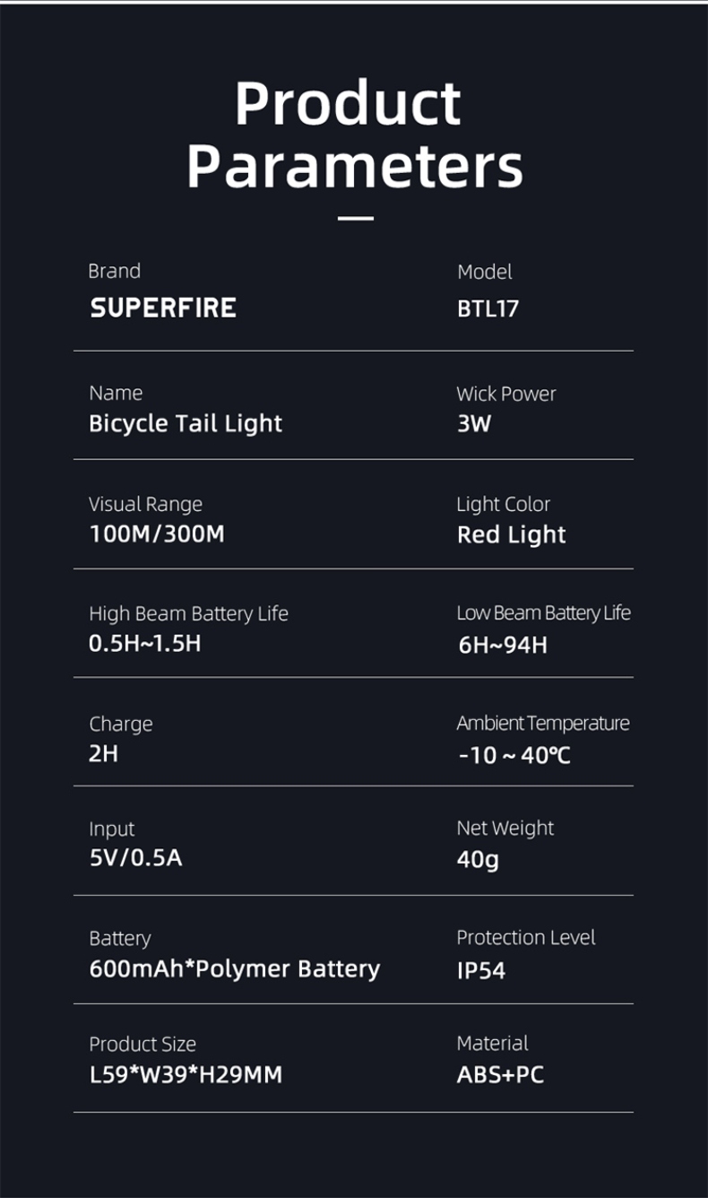
Task: Select the 6H~94H low beam value
Action: point(503,645)
